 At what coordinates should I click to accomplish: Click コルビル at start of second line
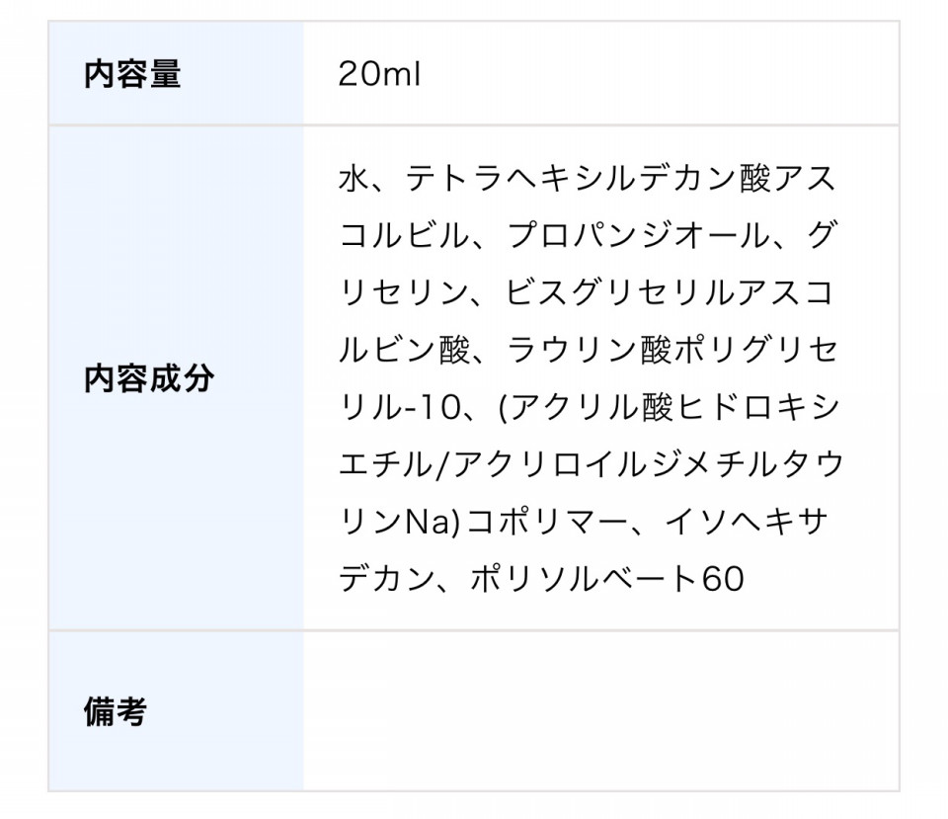[404, 235]
